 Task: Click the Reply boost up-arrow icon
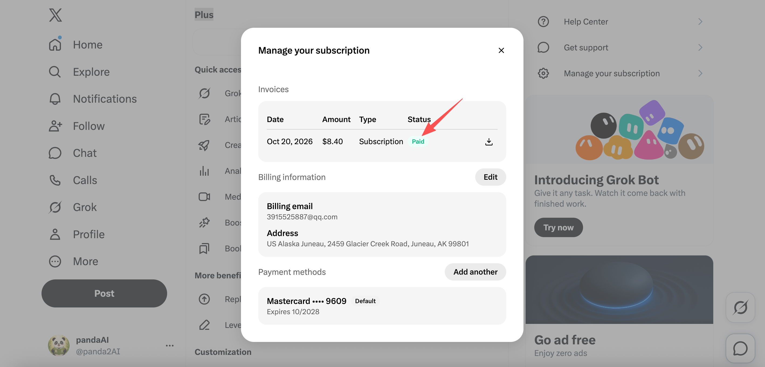coord(204,299)
